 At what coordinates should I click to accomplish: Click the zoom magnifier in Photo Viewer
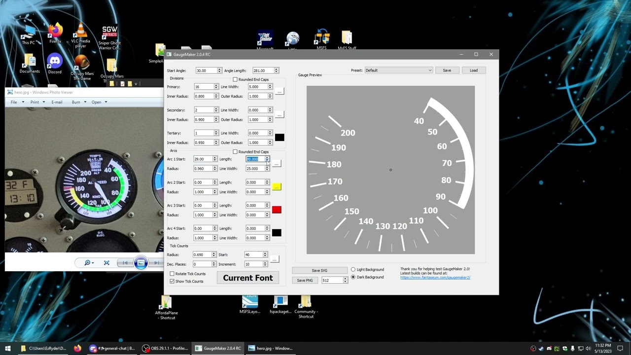click(x=88, y=263)
